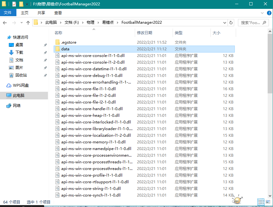Expand chevron before 此电脑 breadcrumb

tap(41, 22)
